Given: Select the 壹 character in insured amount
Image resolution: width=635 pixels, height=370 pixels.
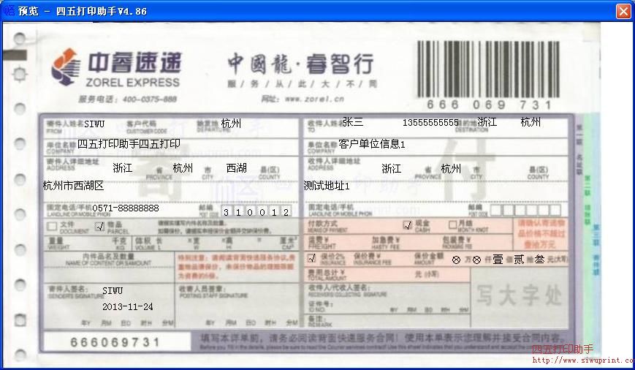Looking at the screenshot, I should (x=498, y=260).
